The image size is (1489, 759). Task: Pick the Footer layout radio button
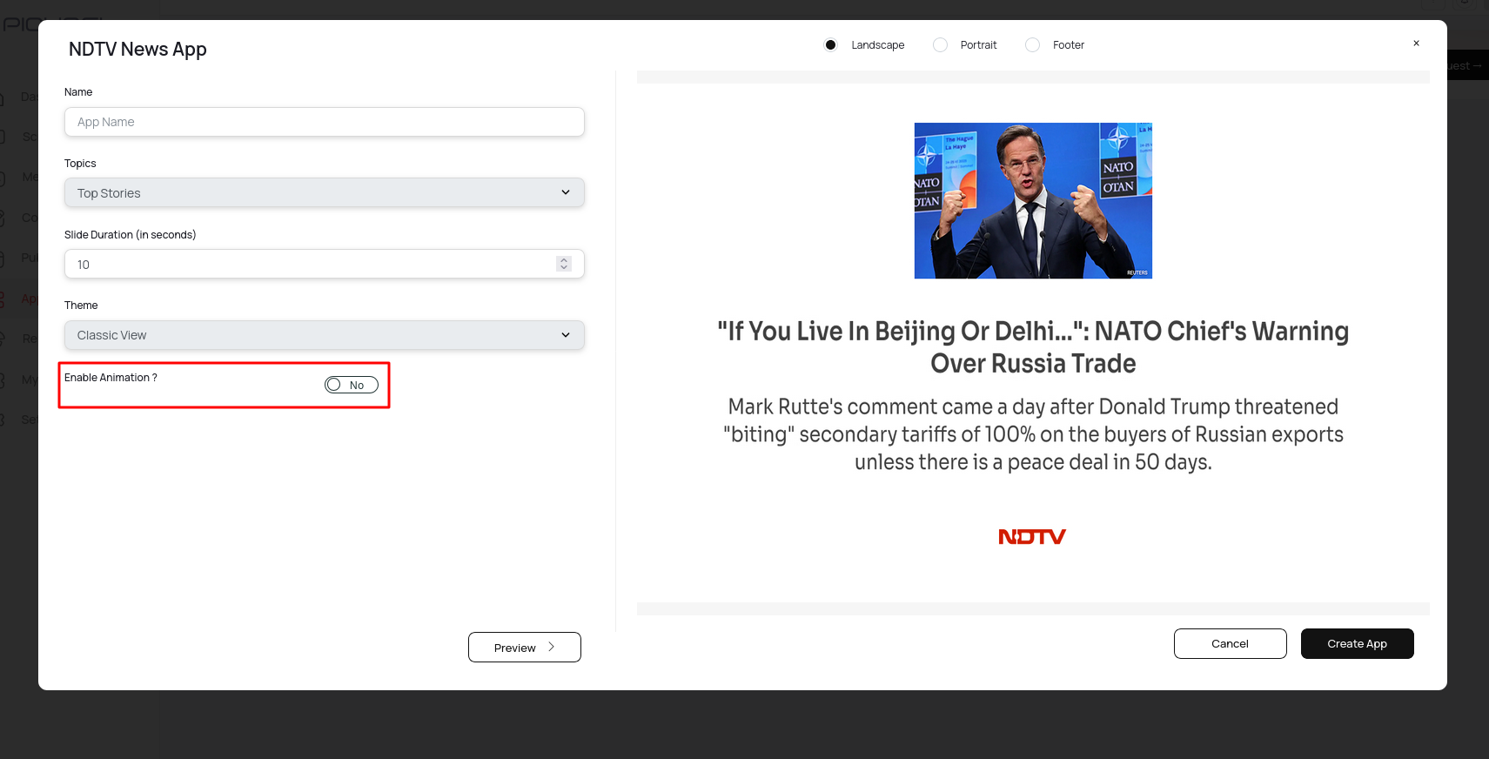point(1032,45)
